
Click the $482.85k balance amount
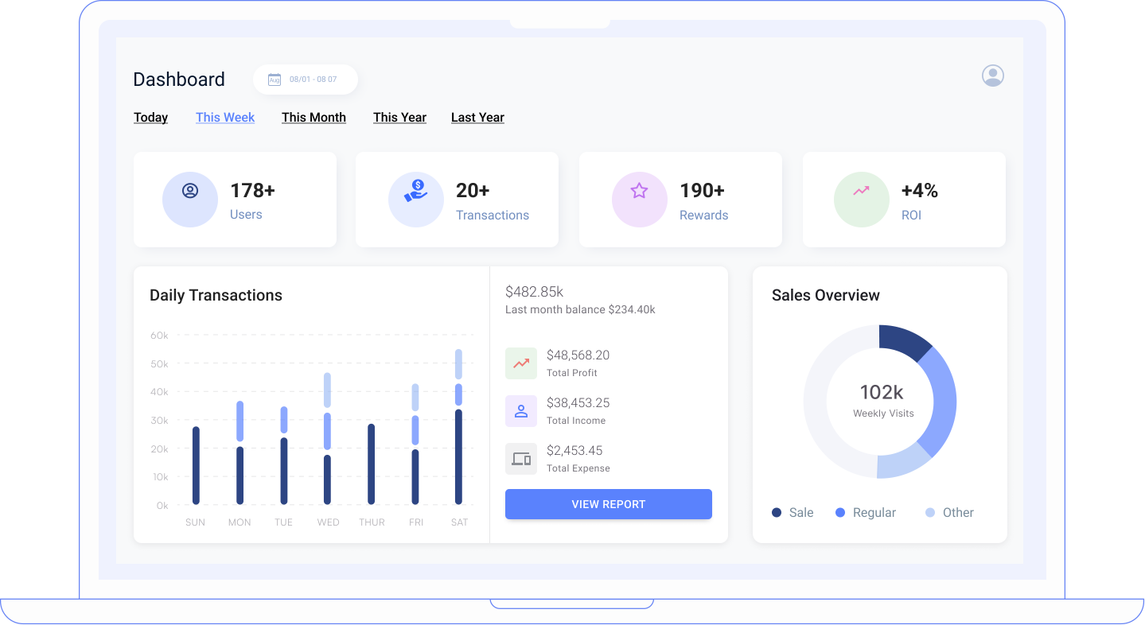click(x=535, y=292)
